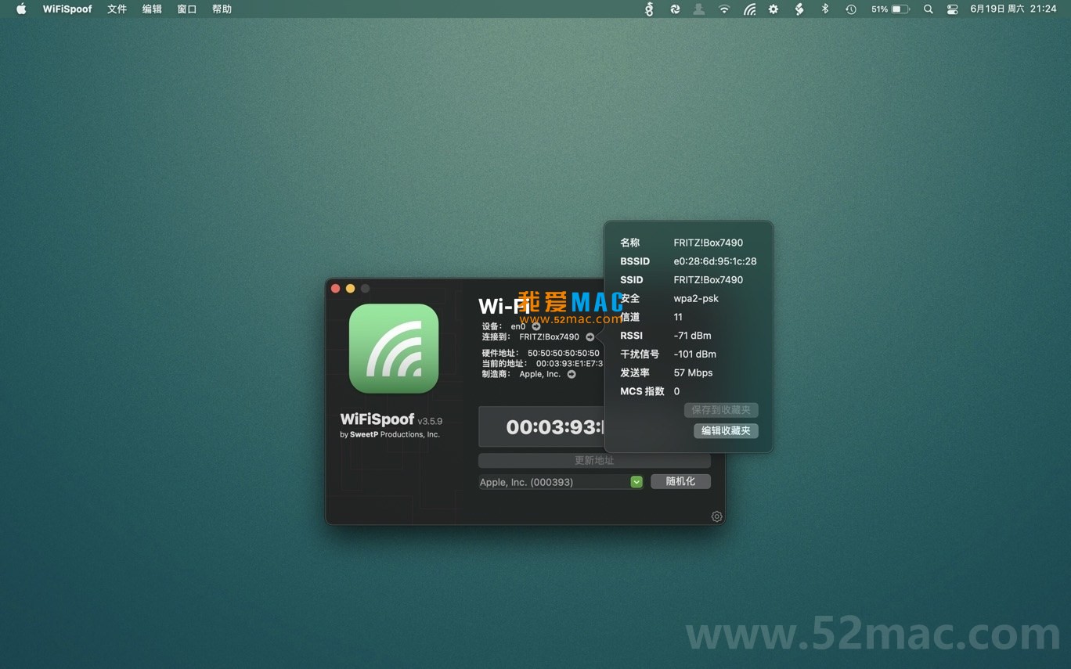Open the Apple menu
This screenshot has height=669, width=1071.
click(21, 9)
